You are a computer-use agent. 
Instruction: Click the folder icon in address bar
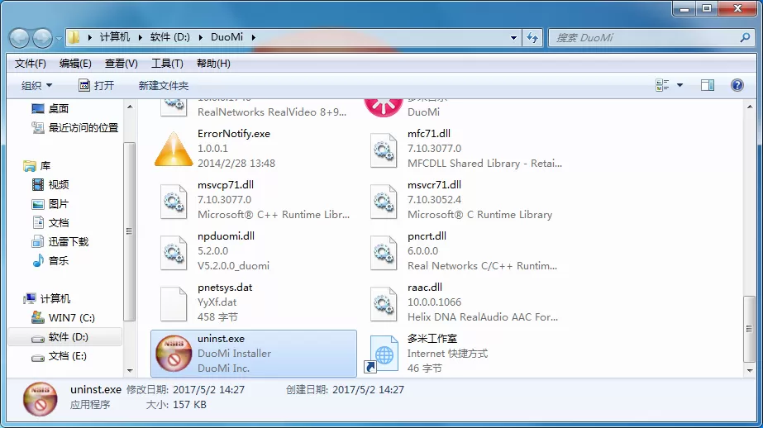click(74, 37)
